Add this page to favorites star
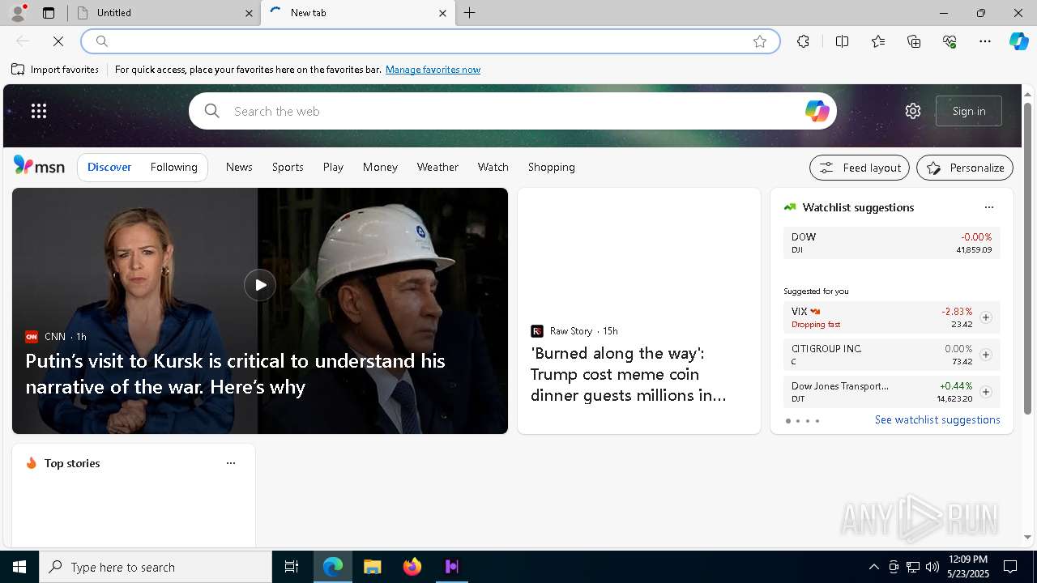Viewport: 1037px width, 583px height. click(759, 41)
